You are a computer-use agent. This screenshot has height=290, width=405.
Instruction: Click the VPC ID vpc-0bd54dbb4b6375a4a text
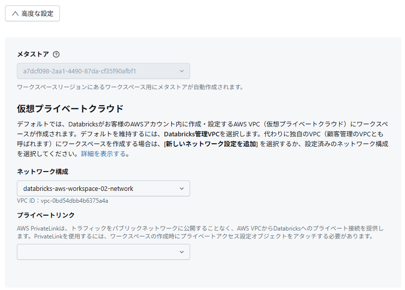tap(62, 201)
